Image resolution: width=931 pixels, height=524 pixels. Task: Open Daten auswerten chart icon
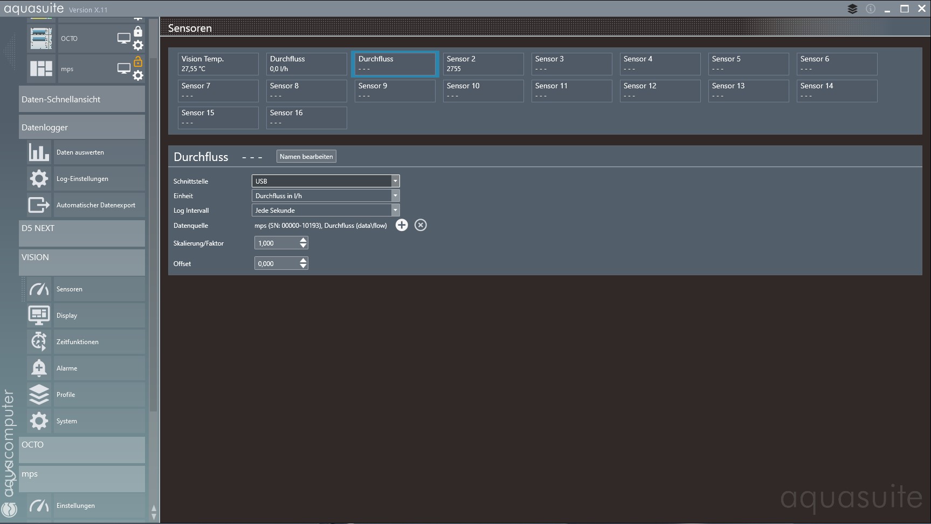(39, 152)
